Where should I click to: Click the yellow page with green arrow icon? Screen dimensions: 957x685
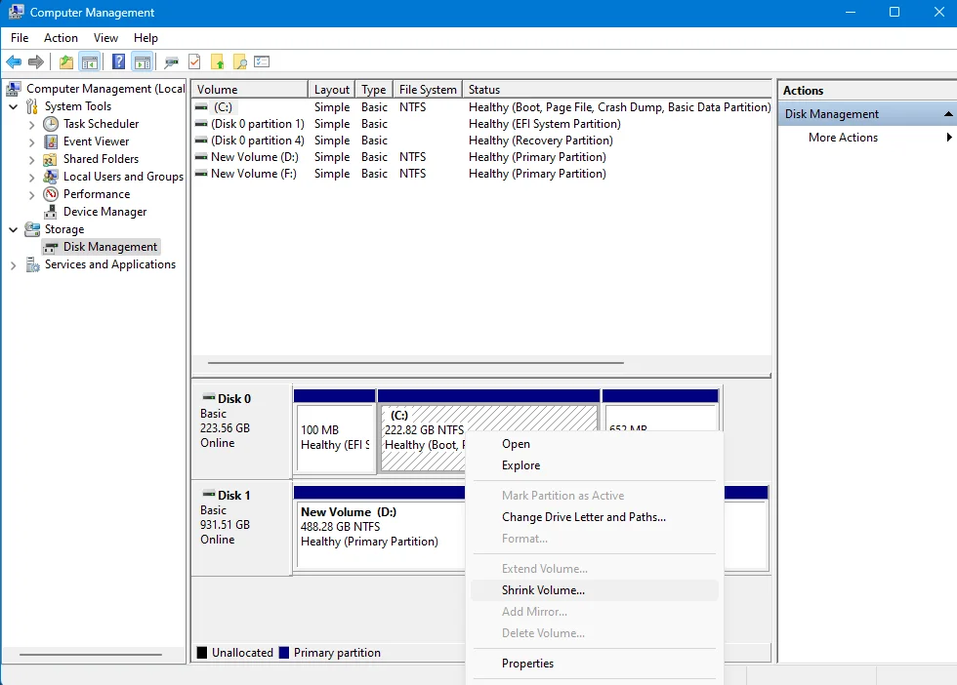click(x=217, y=61)
